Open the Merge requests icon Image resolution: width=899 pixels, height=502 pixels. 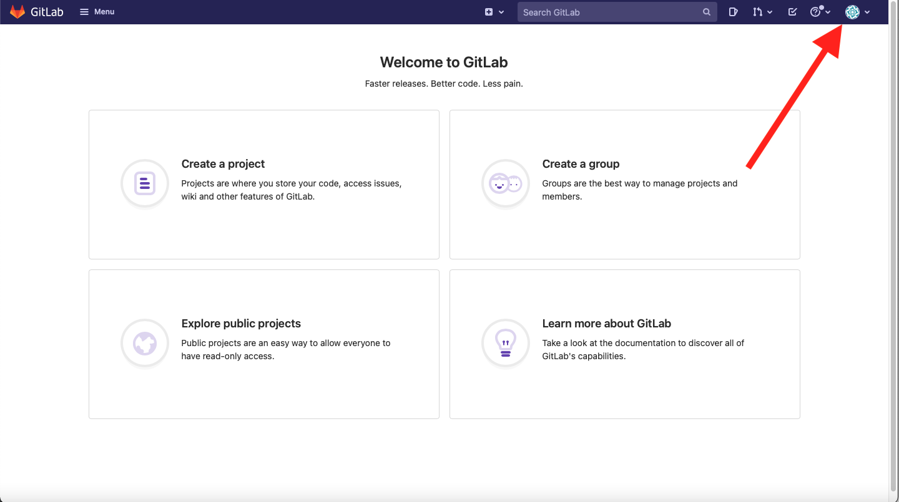[x=757, y=12]
